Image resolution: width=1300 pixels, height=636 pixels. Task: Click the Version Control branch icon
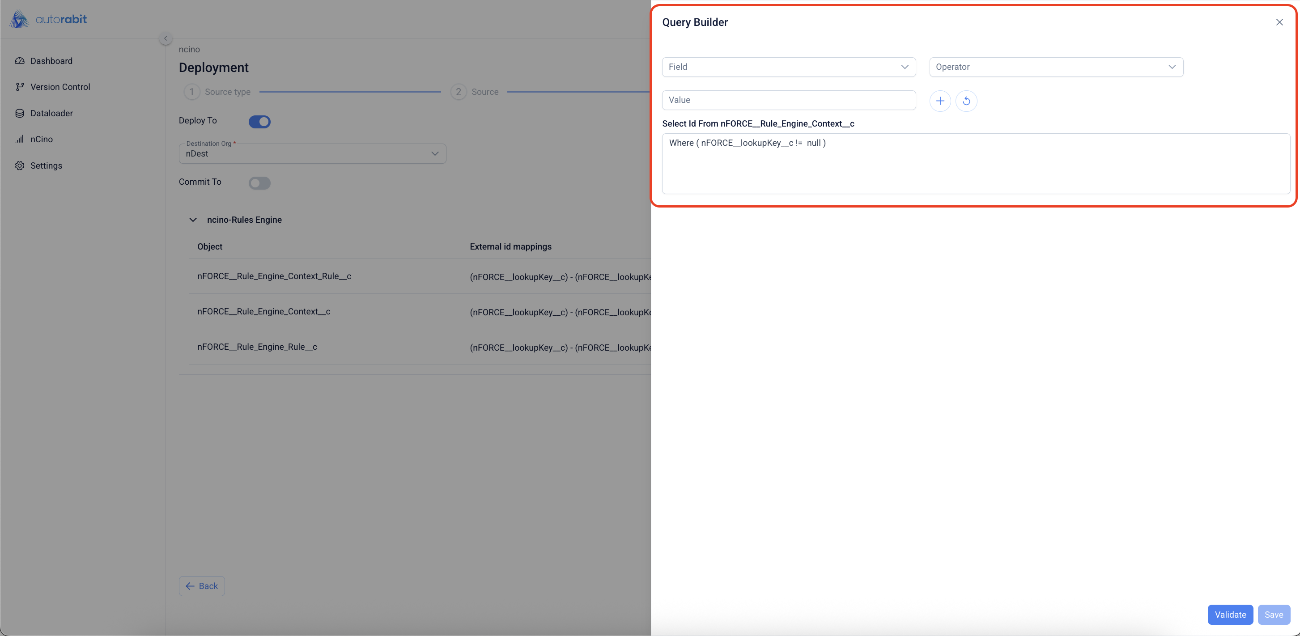[20, 87]
